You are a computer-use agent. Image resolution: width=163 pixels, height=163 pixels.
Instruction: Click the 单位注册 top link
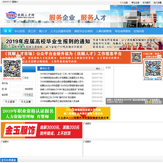point(135,3)
